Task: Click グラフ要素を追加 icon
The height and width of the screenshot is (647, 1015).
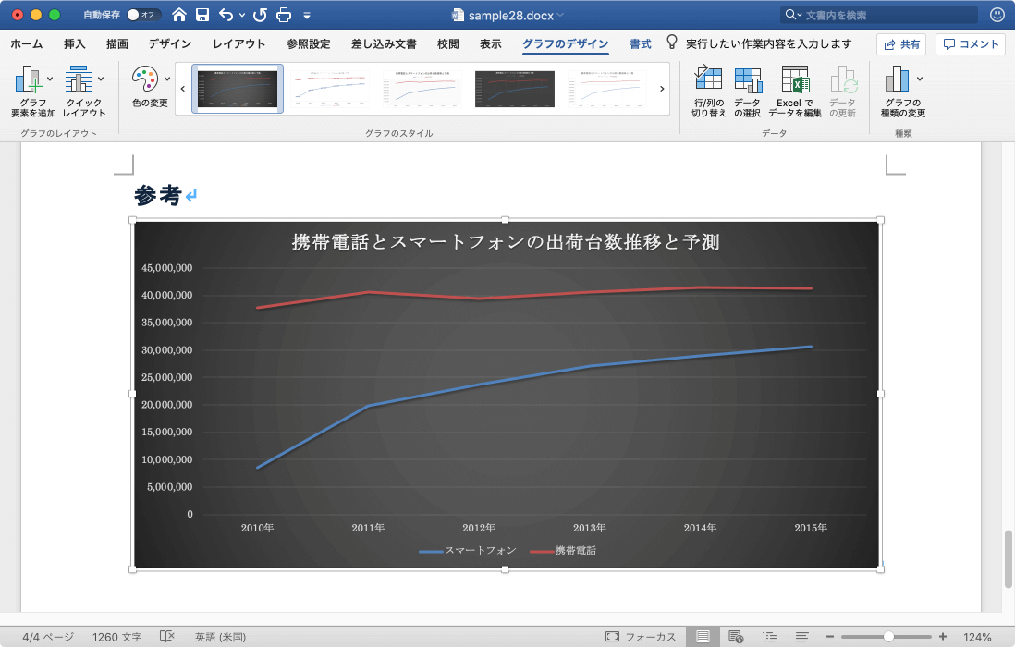Action: (x=30, y=79)
